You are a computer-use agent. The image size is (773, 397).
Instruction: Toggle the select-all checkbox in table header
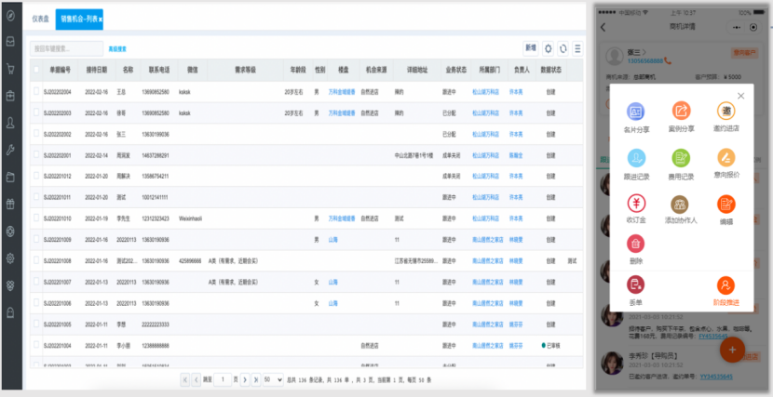pos(36,70)
